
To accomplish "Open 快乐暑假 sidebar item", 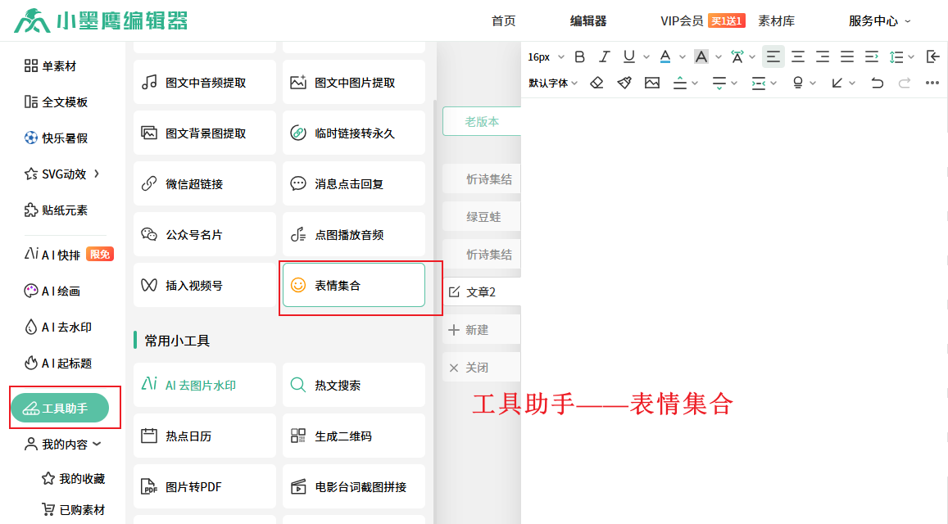I will point(56,138).
